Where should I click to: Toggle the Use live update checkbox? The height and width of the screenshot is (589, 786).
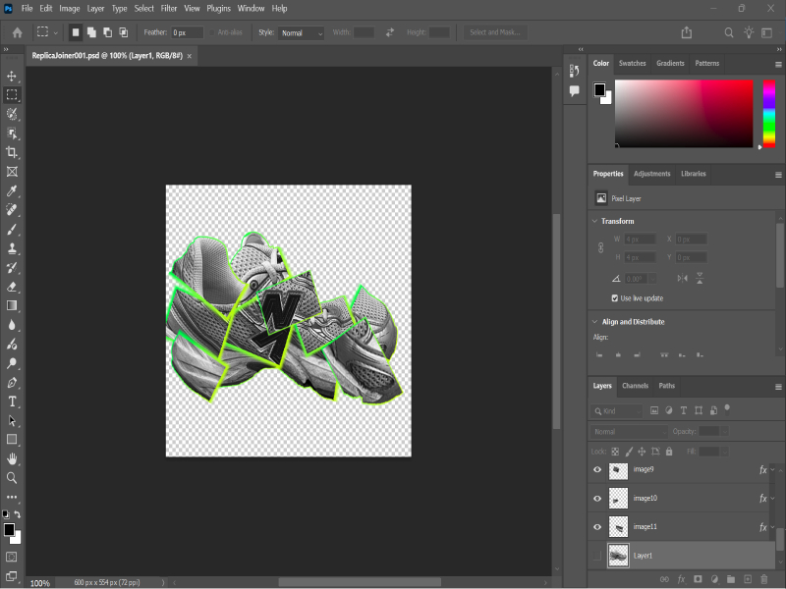click(x=614, y=297)
